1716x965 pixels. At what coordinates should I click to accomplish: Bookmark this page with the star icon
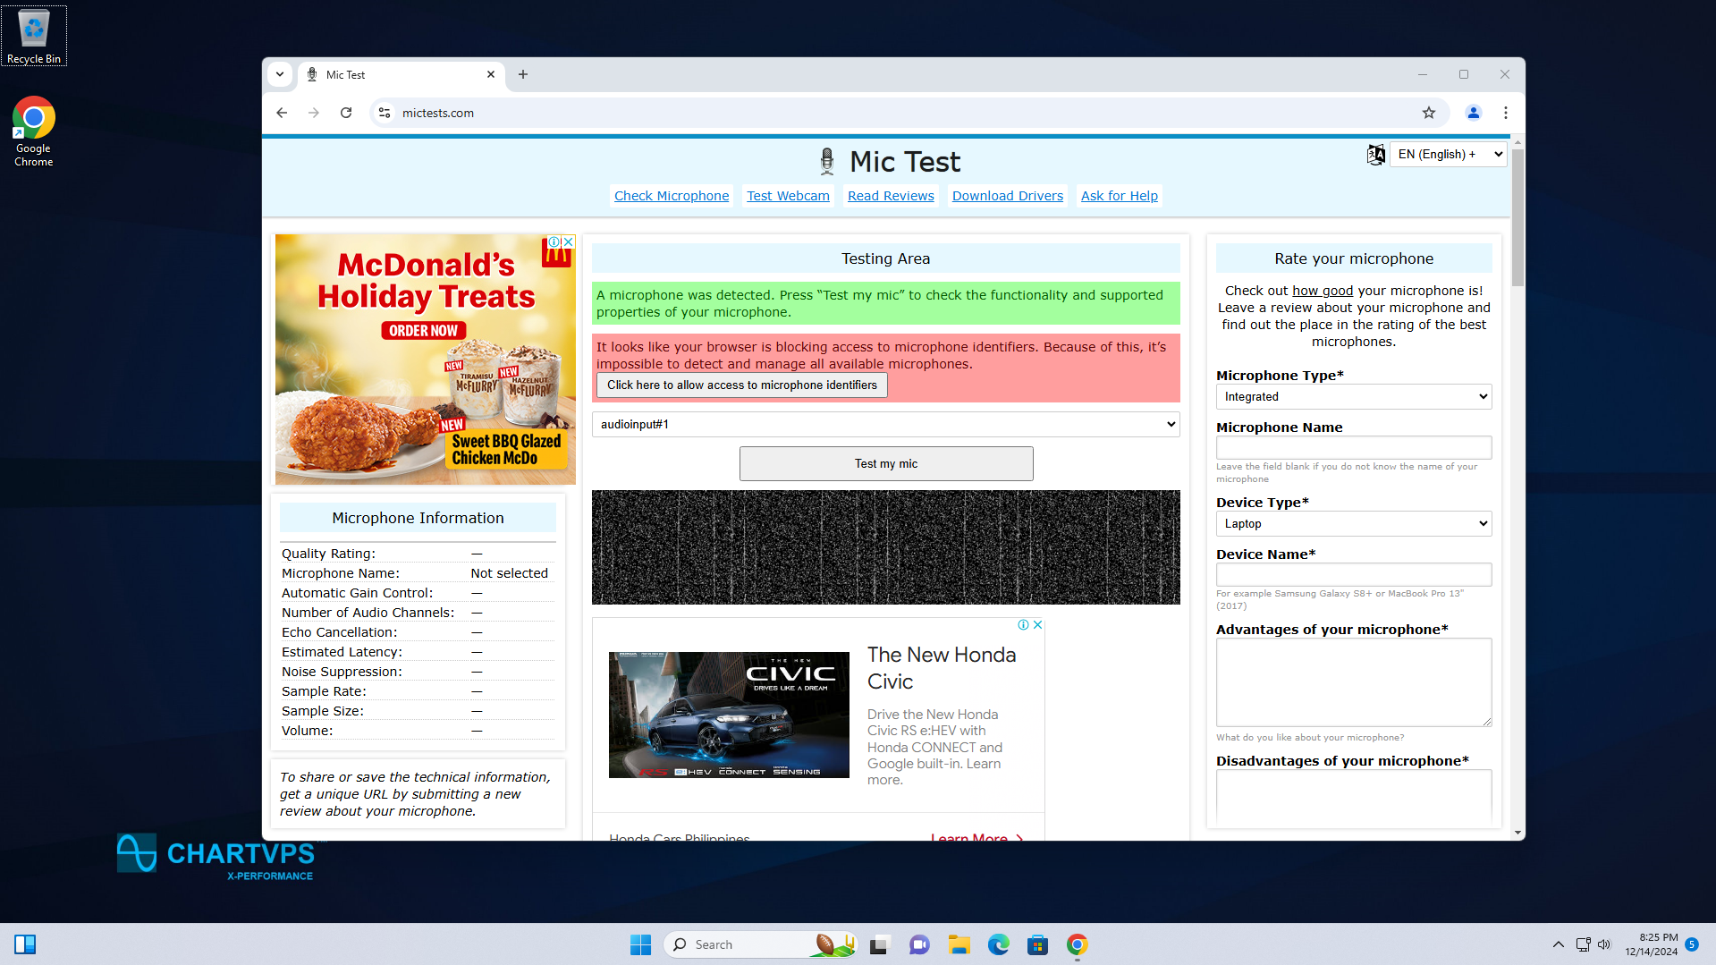pos(1429,113)
